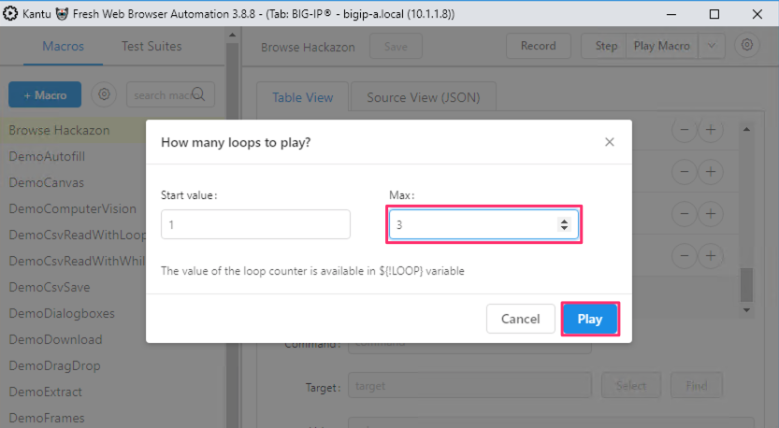Open the Source View (JSON) tab
The width and height of the screenshot is (779, 428).
pos(424,97)
